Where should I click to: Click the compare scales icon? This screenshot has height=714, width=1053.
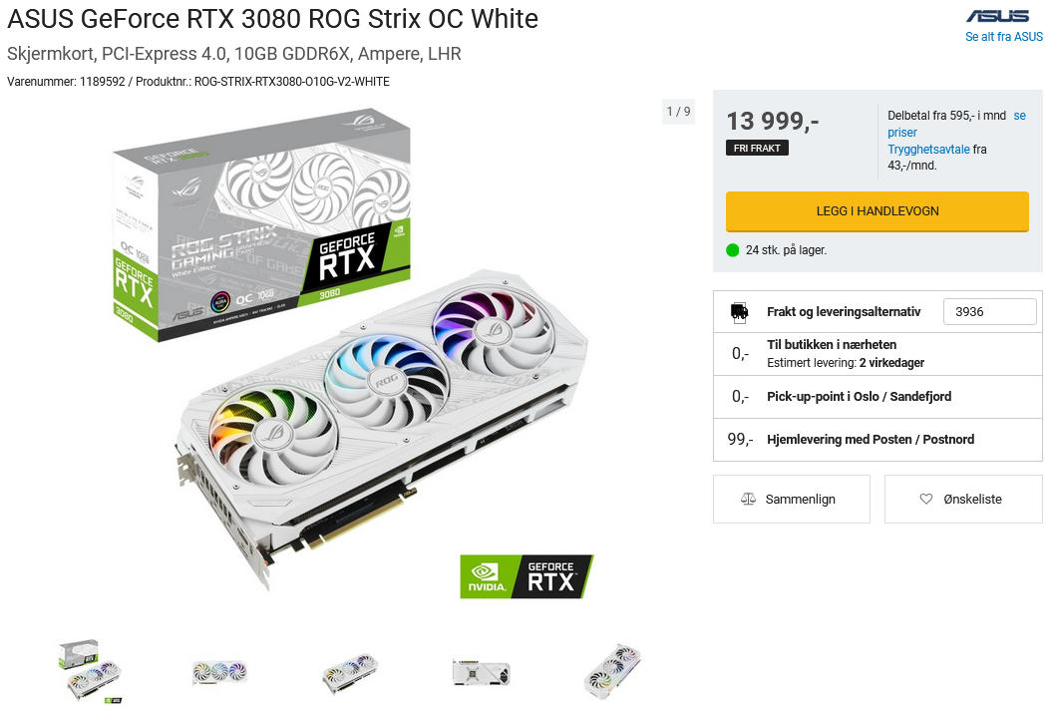click(x=748, y=499)
